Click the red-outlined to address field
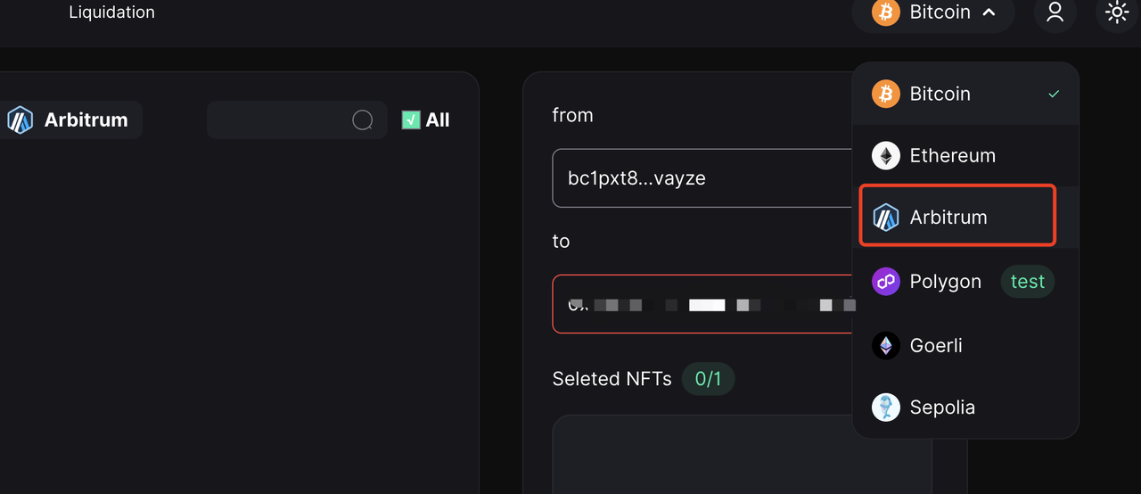1141x494 pixels. [703, 304]
